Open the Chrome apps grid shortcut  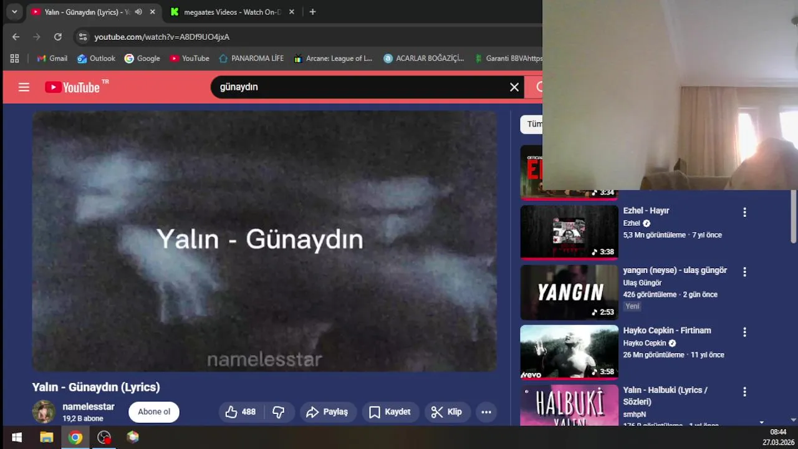coord(14,58)
